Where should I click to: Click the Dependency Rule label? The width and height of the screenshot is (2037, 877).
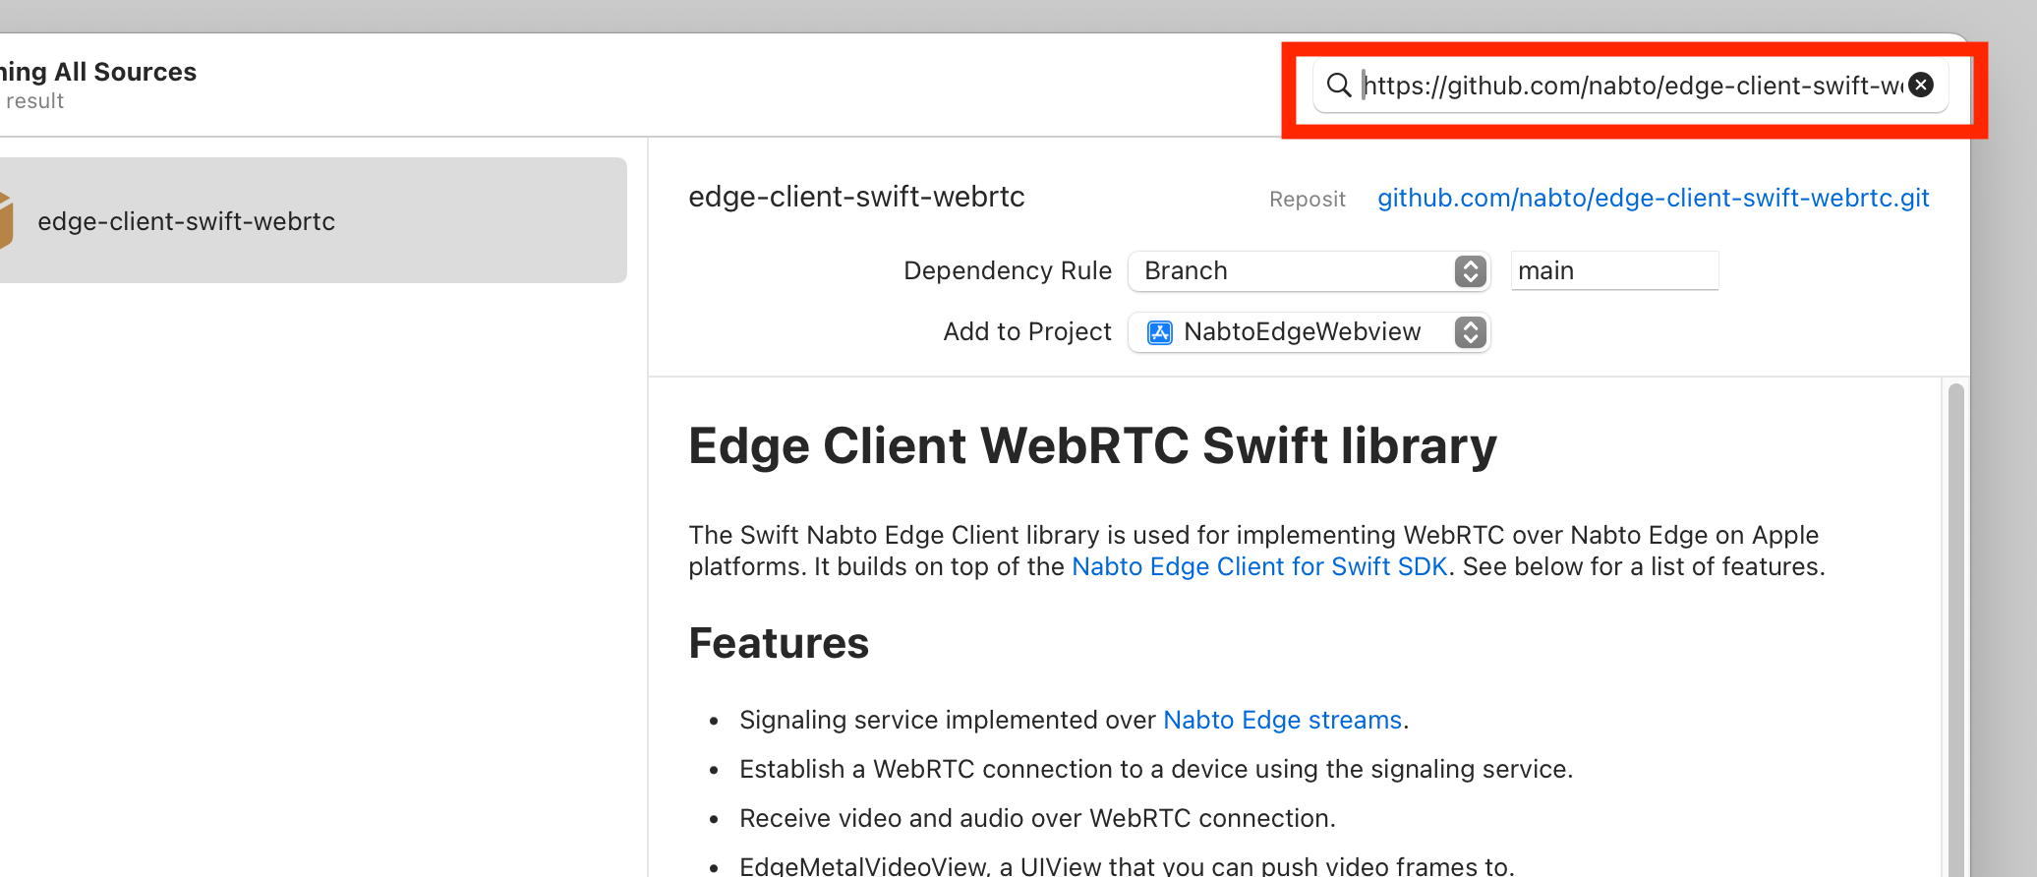click(1007, 271)
